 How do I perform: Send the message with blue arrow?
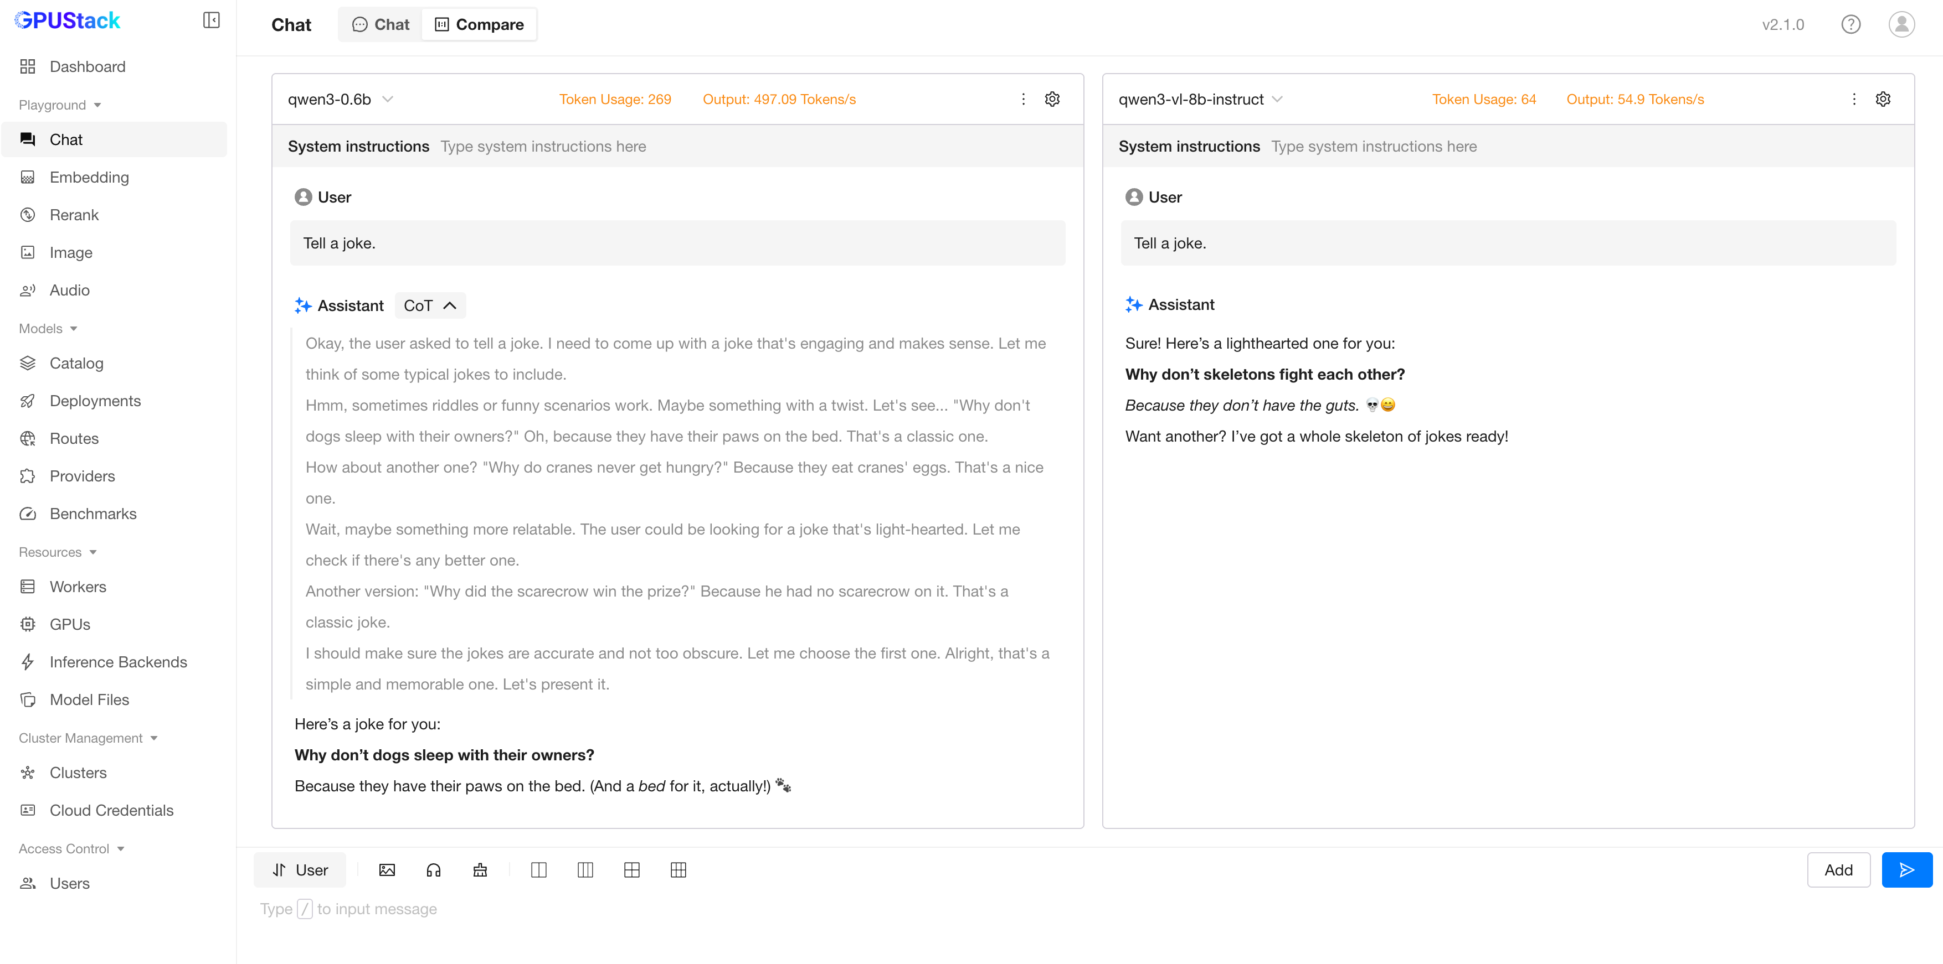point(1906,870)
